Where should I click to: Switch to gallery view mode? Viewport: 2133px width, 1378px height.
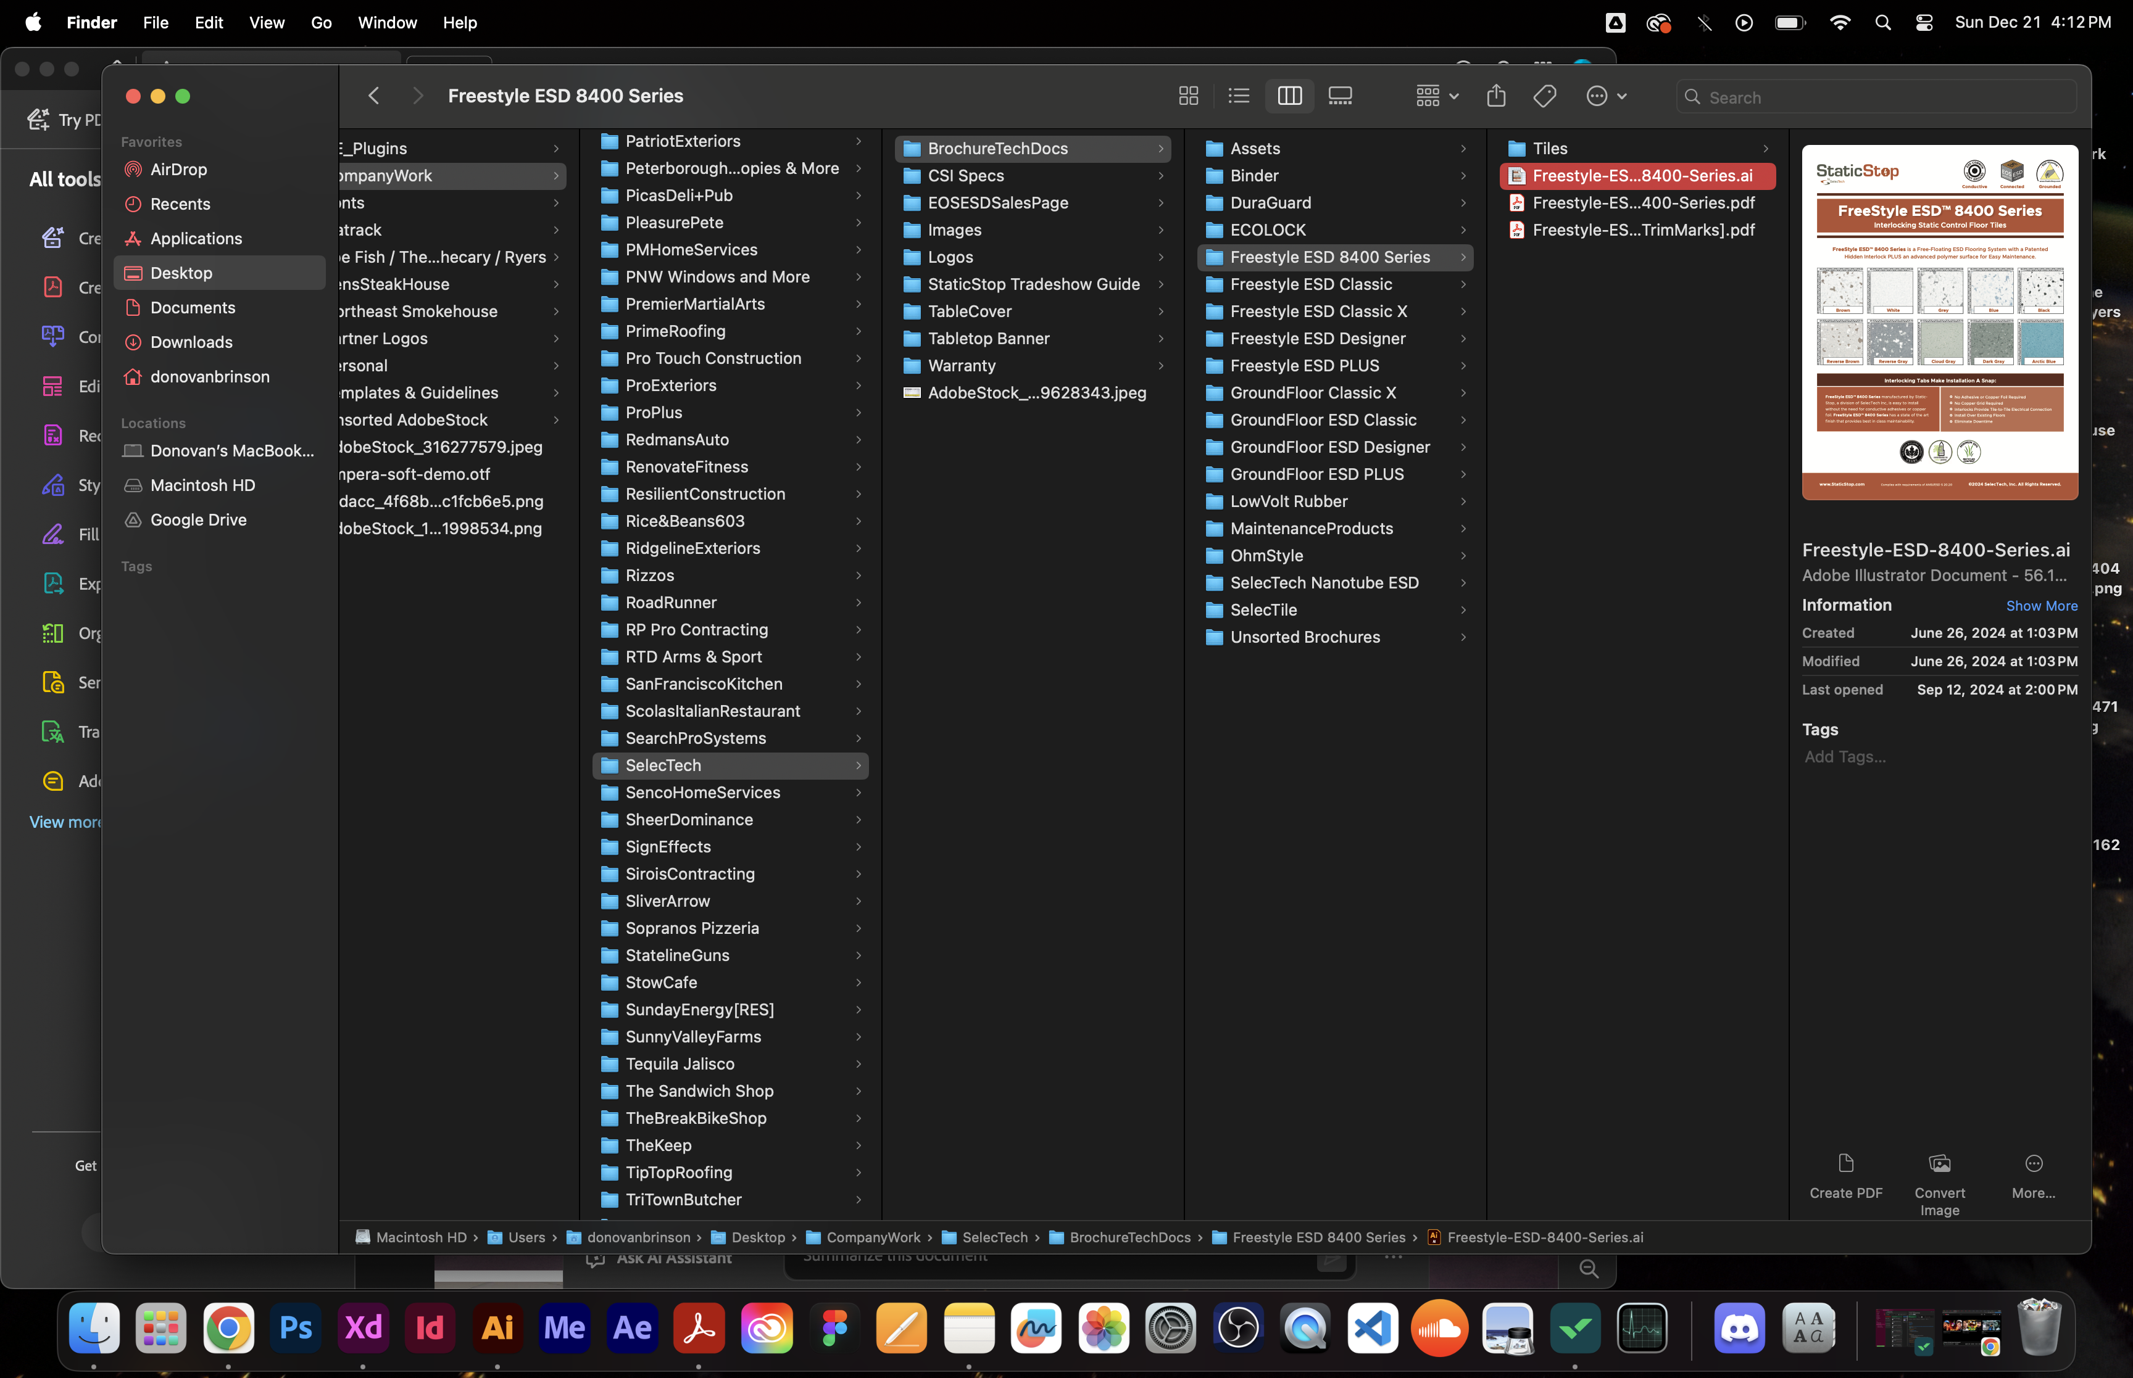[1340, 96]
